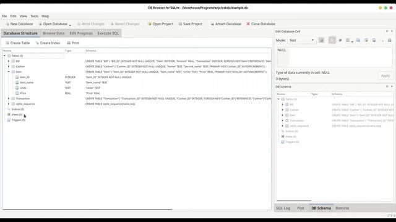396x222 pixels.
Task: Click Close Database in the toolbar
Action: point(261,24)
